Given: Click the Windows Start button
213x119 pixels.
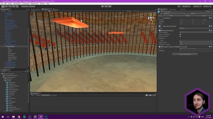Looking at the screenshot, I should [x=3, y=117].
